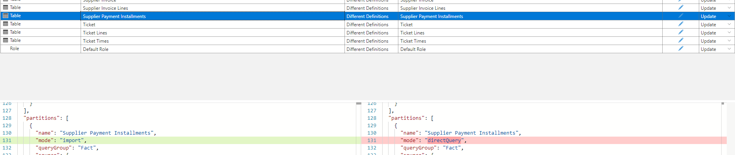Select target name cell Ticket Times
735x155 pixels.
coord(530,41)
